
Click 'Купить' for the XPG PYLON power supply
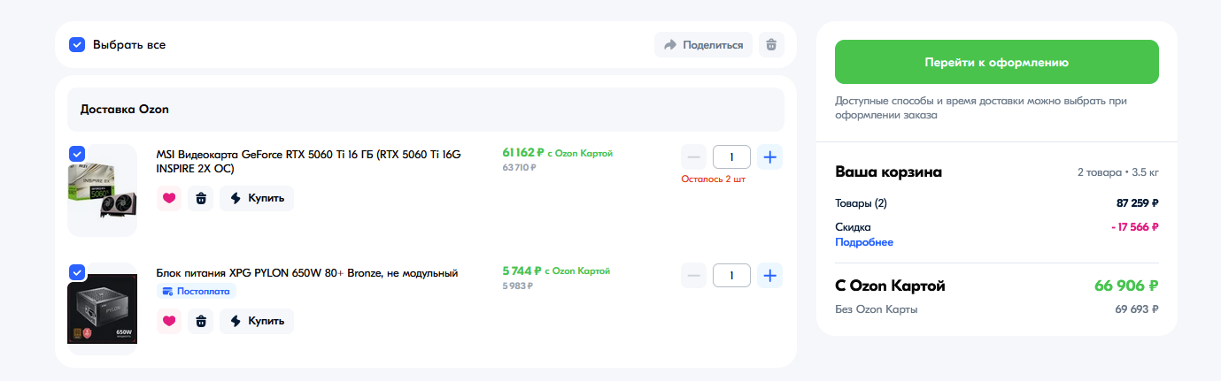click(x=257, y=321)
